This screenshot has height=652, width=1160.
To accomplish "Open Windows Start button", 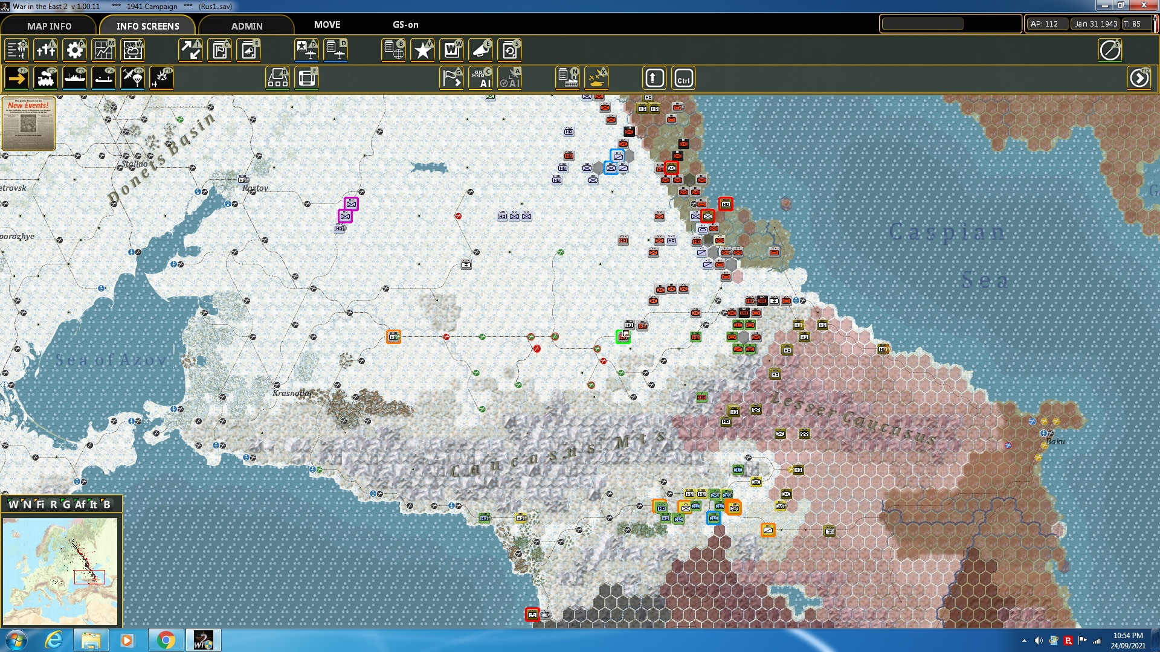I will (x=16, y=640).
